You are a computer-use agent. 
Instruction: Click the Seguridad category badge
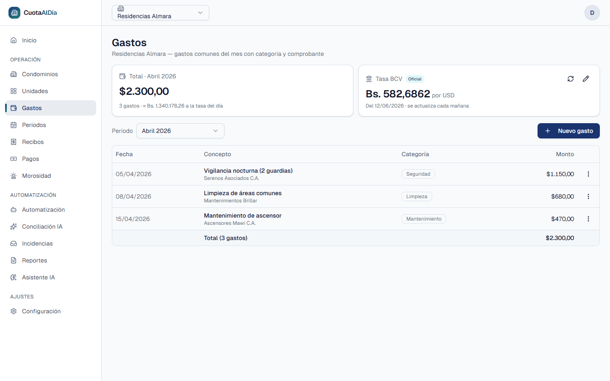pos(418,174)
